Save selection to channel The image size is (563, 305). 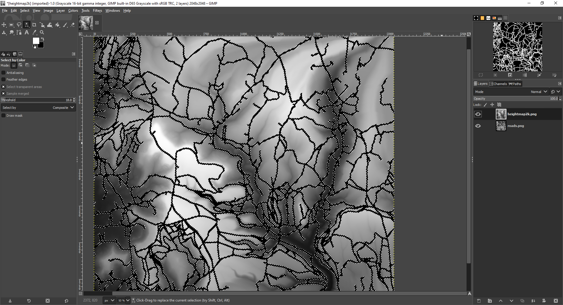point(525,75)
